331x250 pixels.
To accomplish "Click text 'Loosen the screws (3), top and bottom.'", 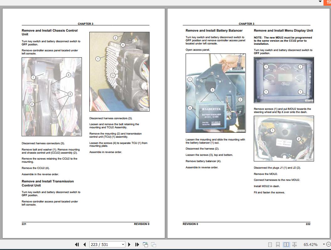I will click(209, 155).
